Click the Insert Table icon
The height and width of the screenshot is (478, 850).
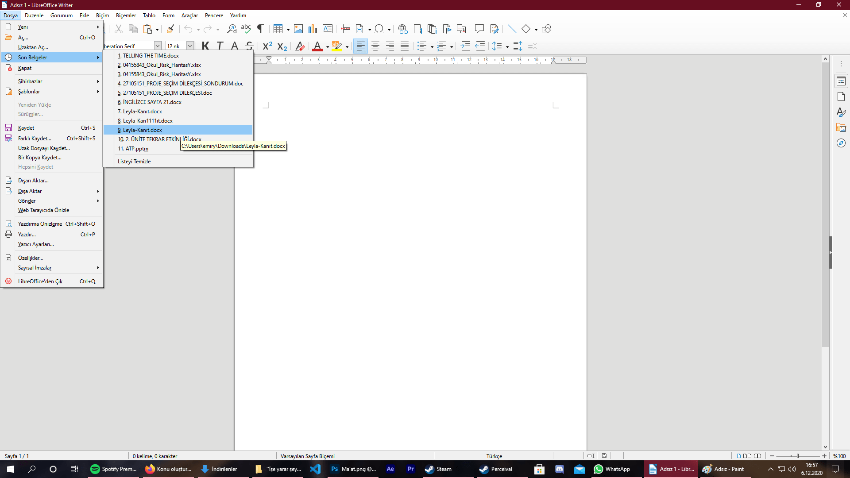point(278,29)
